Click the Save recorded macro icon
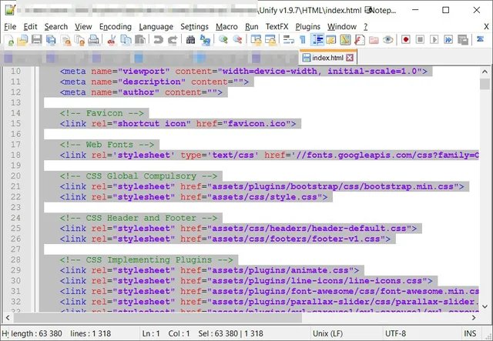Viewport: 493px width, 341px height. (463, 40)
